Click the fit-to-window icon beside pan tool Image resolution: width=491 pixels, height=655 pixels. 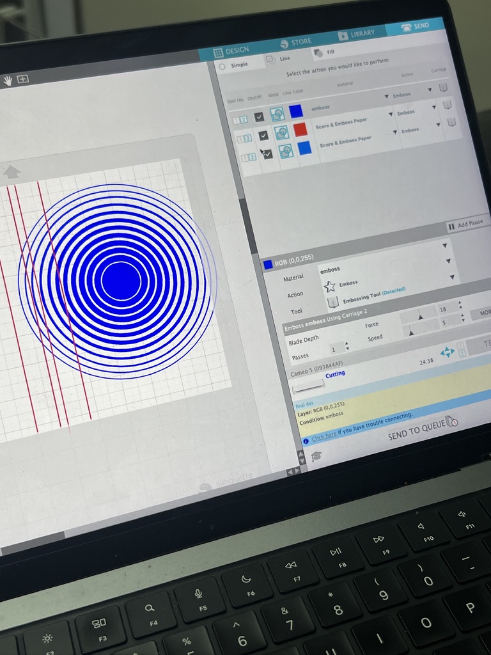pyautogui.click(x=23, y=79)
